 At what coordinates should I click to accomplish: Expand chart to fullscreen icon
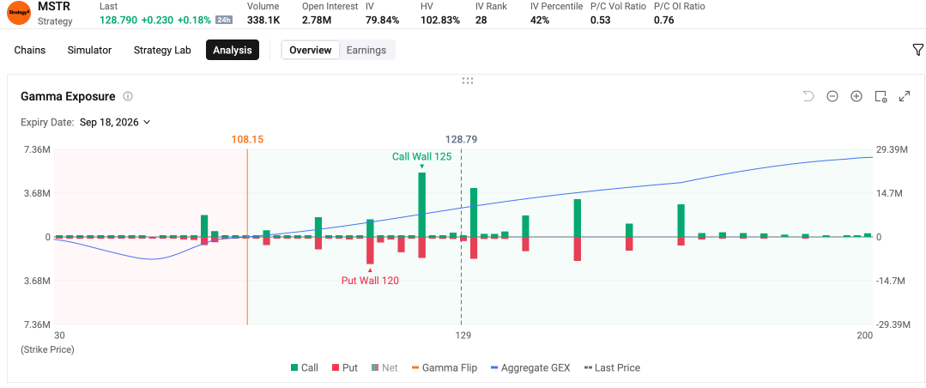point(905,96)
